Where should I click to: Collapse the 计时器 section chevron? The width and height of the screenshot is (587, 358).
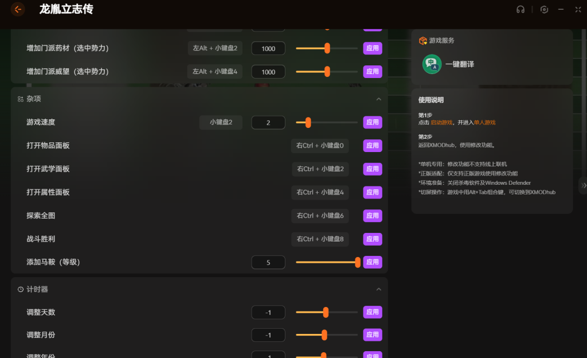[378, 290]
